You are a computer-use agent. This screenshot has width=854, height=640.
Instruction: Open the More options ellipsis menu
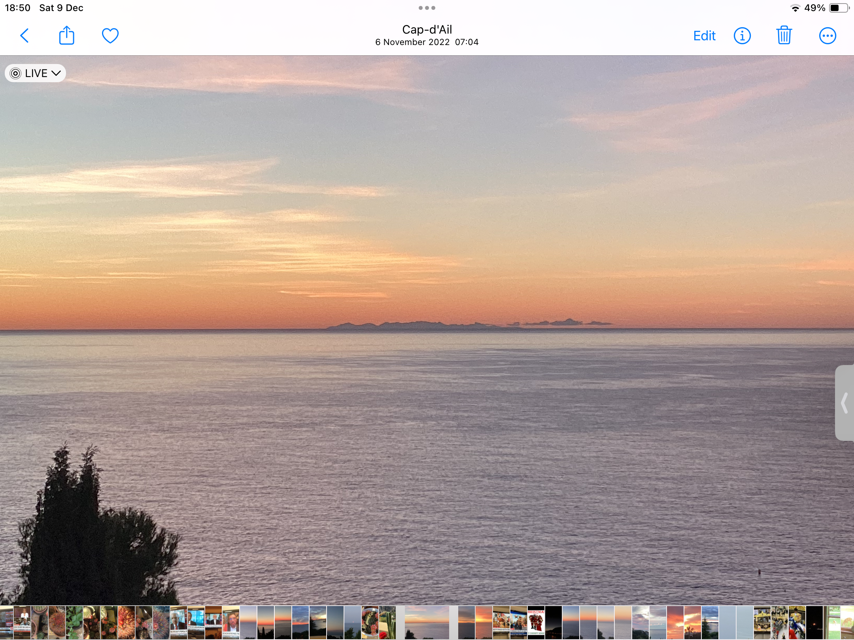pyautogui.click(x=827, y=36)
